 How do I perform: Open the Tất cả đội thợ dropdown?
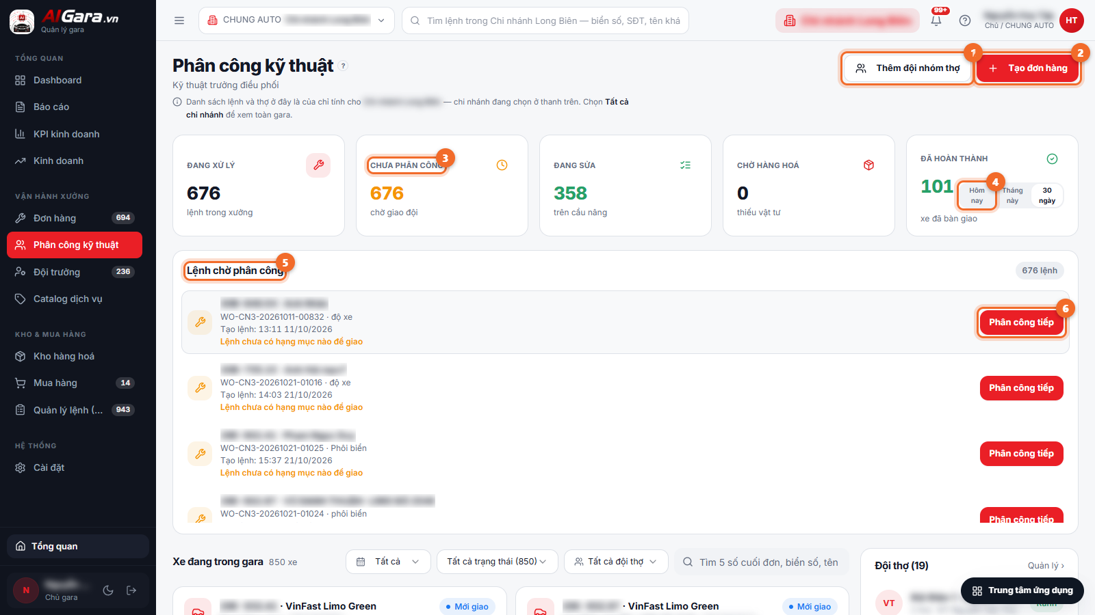616,562
